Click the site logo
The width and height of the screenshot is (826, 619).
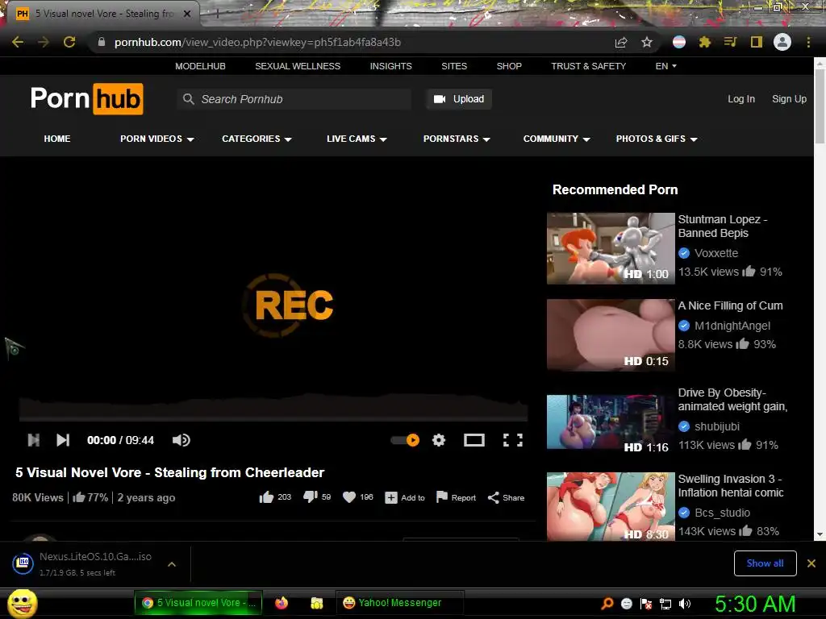pos(87,98)
